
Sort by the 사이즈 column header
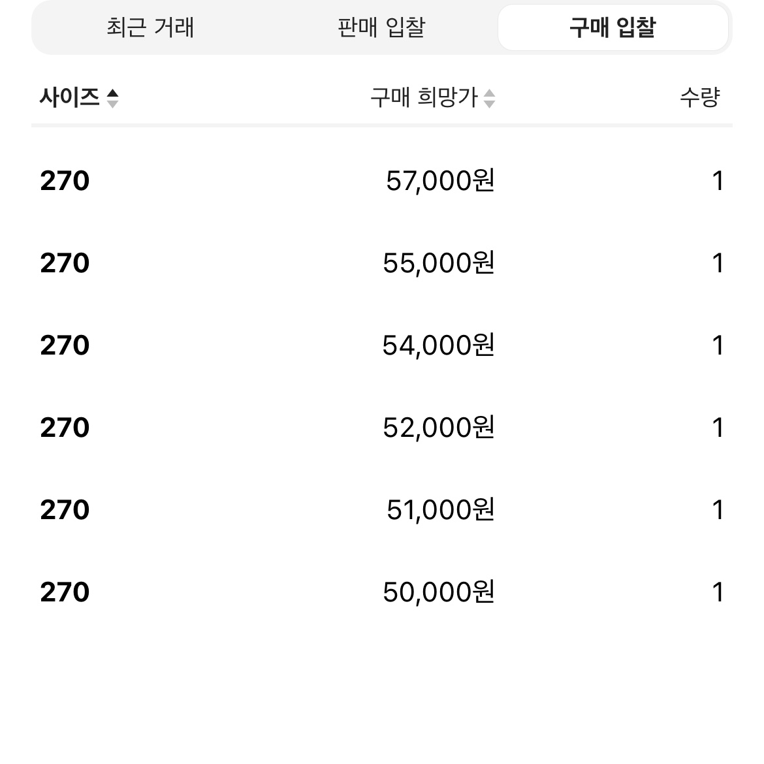pyautogui.click(x=70, y=97)
